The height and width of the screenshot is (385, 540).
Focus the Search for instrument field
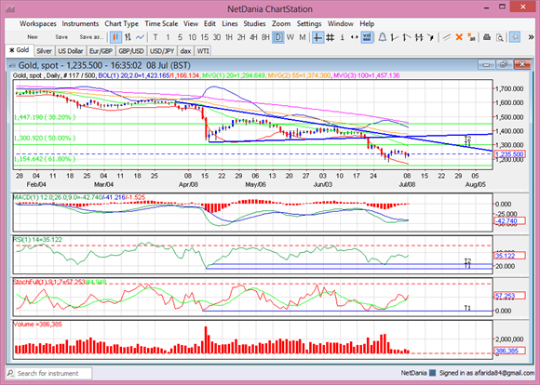click(49, 373)
